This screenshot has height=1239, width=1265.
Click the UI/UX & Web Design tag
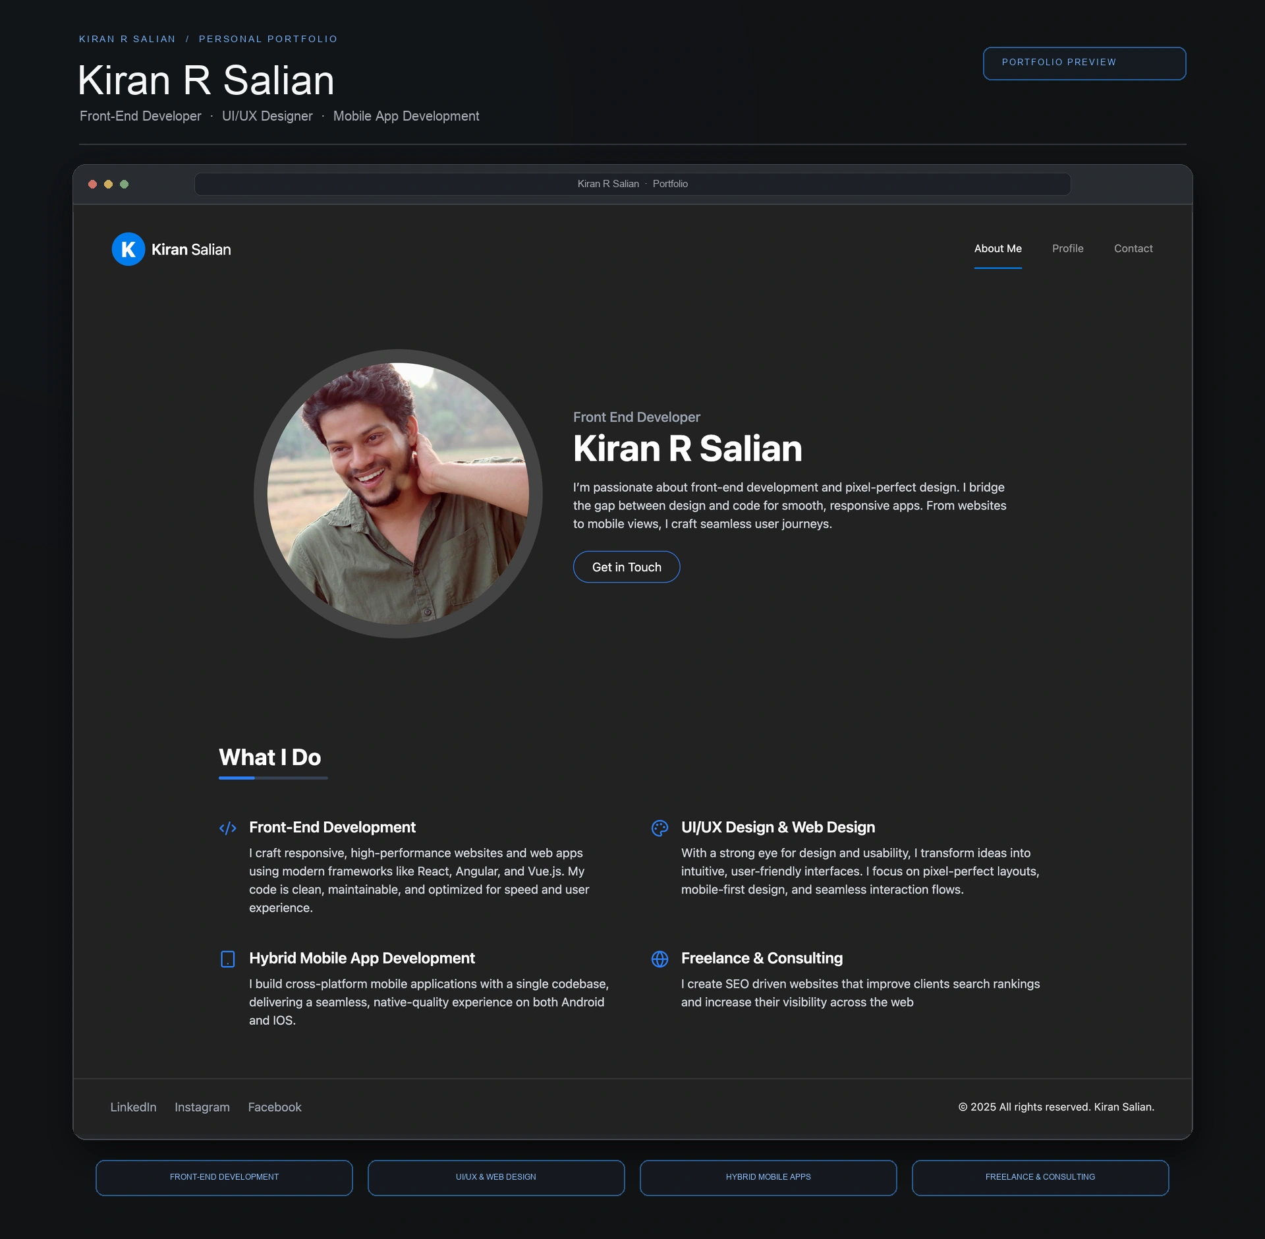tap(495, 1177)
